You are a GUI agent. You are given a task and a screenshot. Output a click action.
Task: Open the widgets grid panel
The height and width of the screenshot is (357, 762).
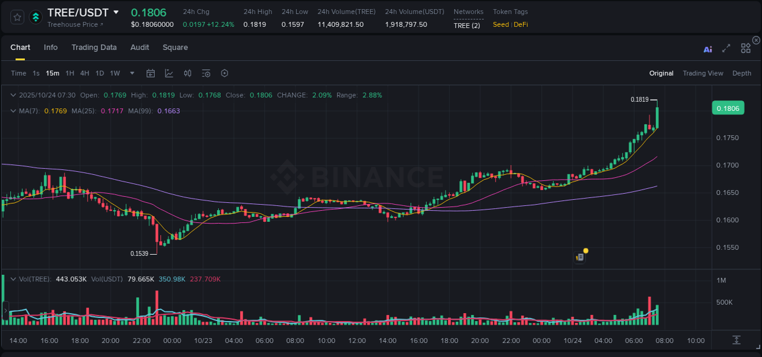[x=745, y=48]
